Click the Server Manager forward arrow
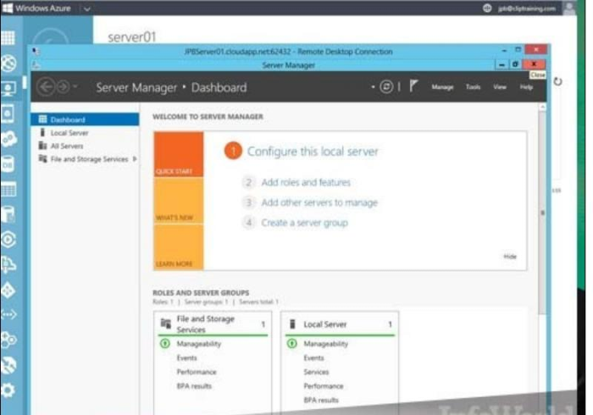 tap(64, 87)
